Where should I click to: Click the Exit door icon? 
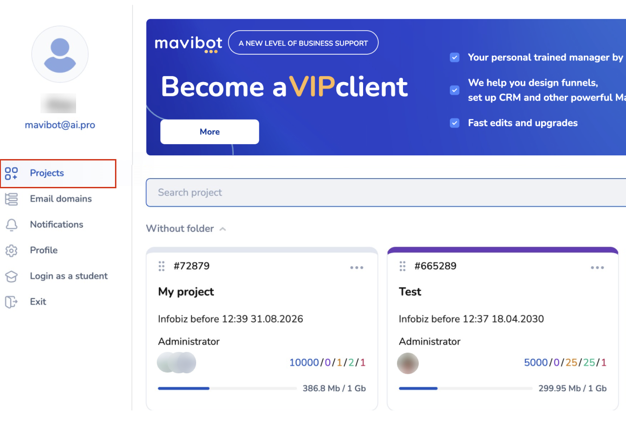11,302
